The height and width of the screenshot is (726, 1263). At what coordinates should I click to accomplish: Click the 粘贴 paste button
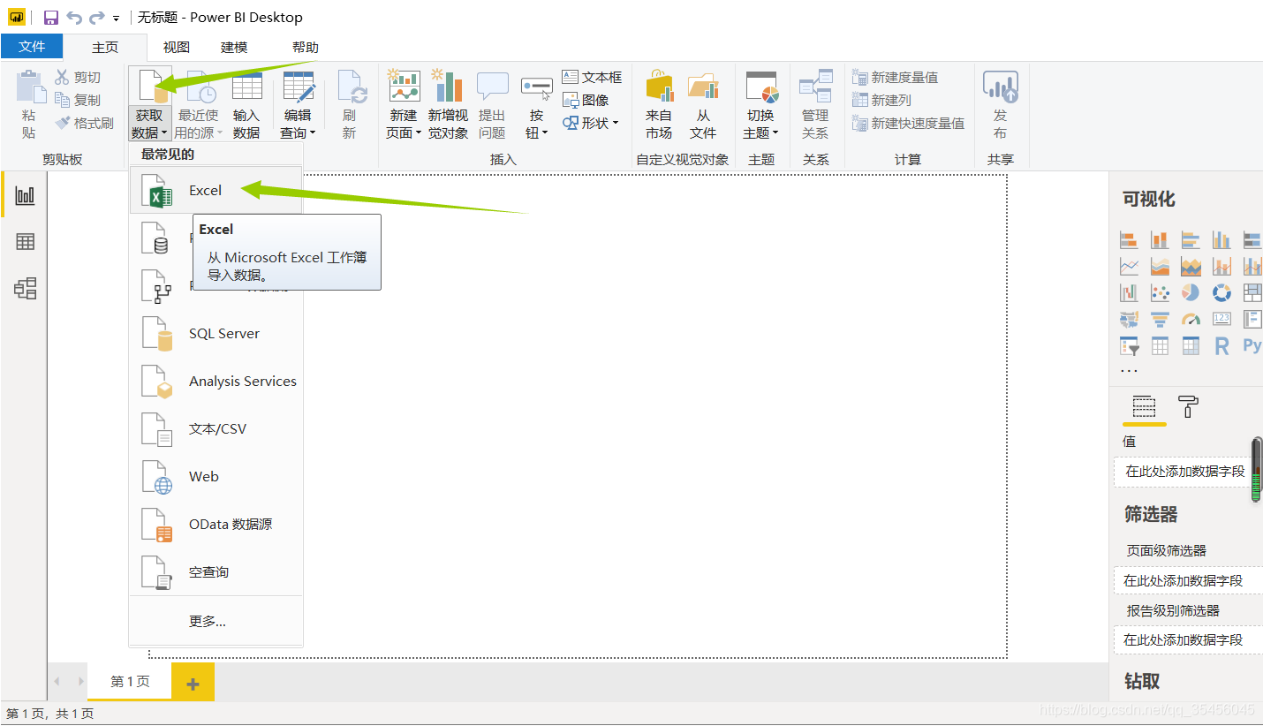click(x=29, y=104)
